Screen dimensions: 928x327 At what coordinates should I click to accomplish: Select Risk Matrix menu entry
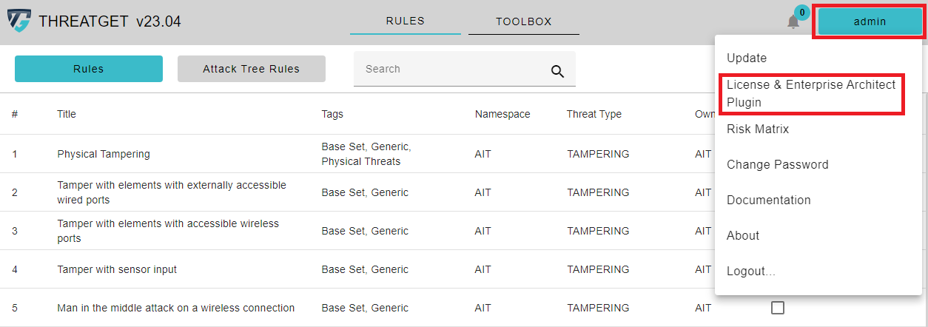pyautogui.click(x=758, y=129)
